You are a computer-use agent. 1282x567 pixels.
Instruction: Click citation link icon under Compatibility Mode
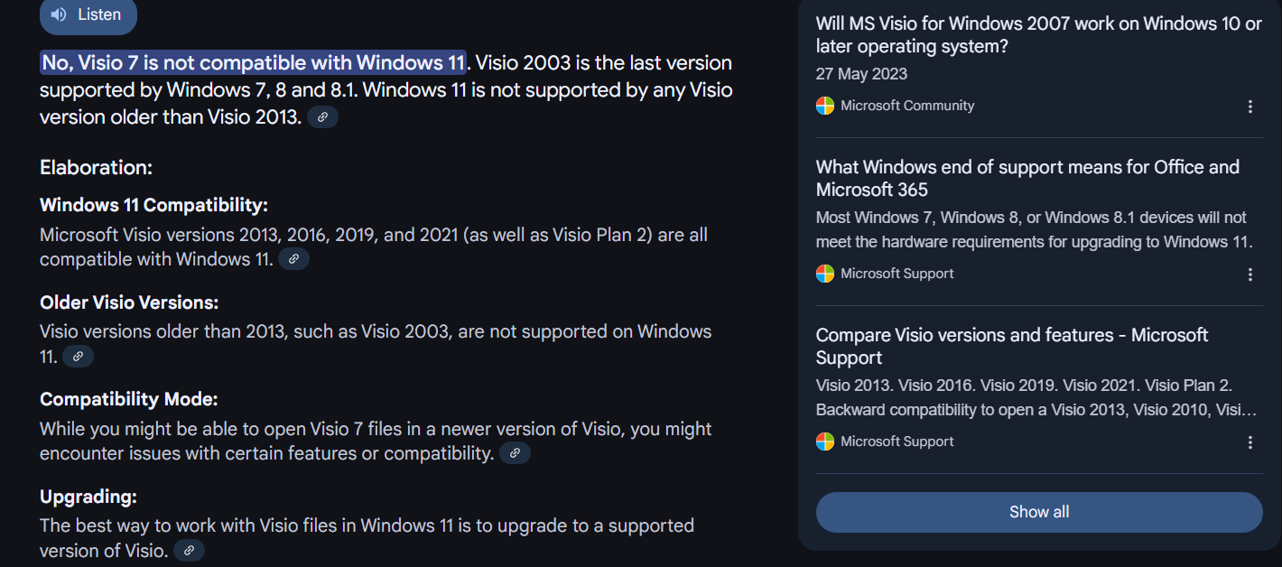[x=515, y=453]
